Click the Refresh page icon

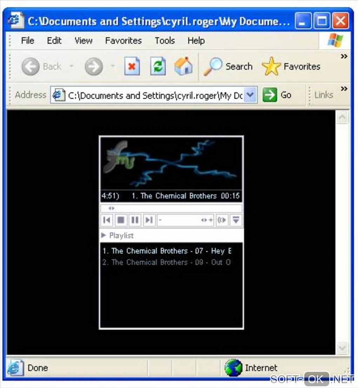coord(158,66)
